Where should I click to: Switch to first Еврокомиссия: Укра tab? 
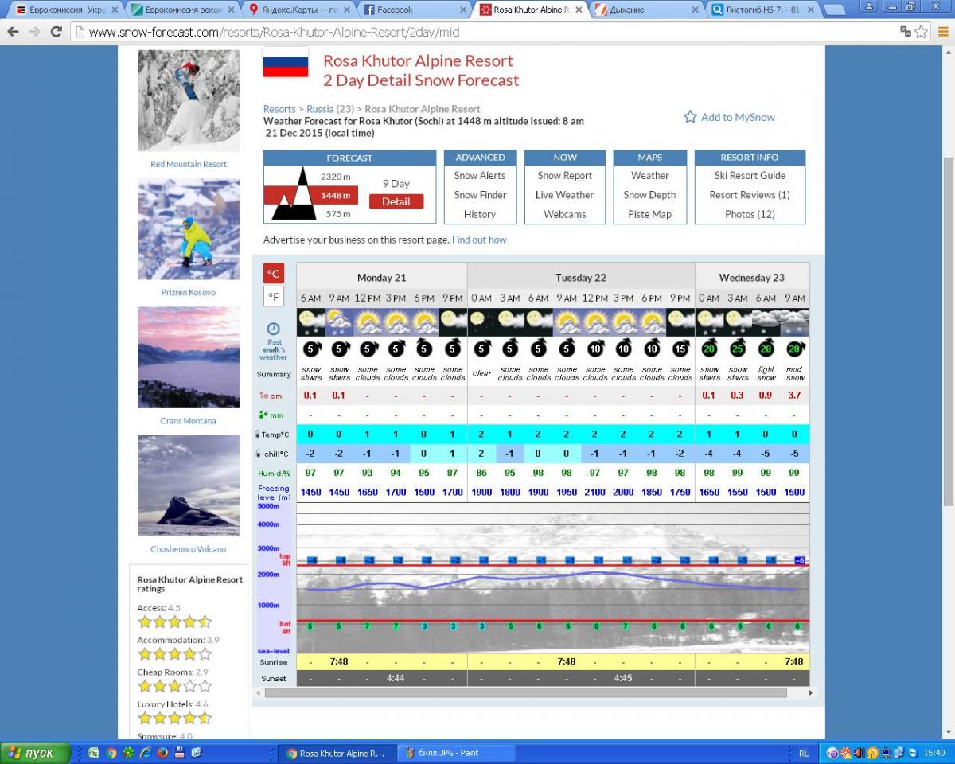(x=67, y=10)
